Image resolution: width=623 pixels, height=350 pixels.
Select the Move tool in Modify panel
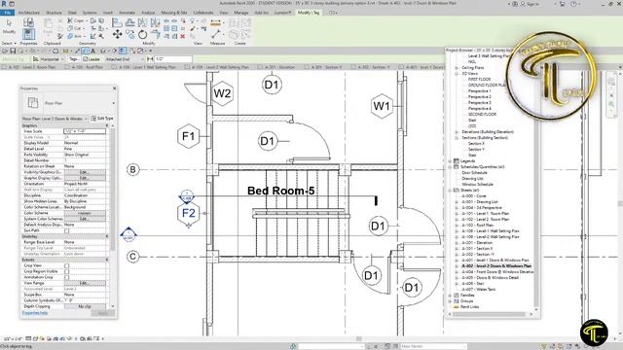[117, 35]
